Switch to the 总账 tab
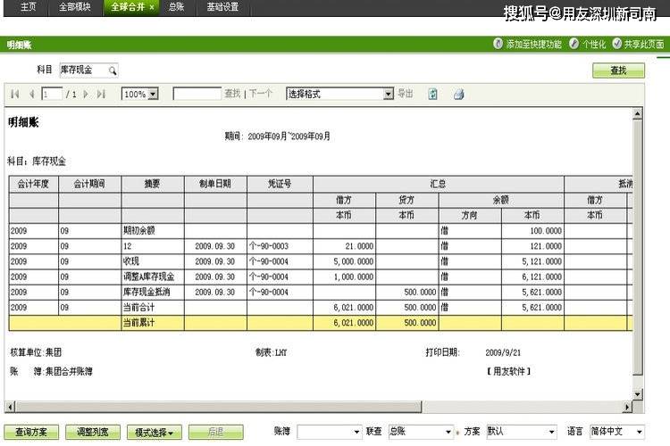This screenshot has height=446, width=670. pyautogui.click(x=176, y=6)
